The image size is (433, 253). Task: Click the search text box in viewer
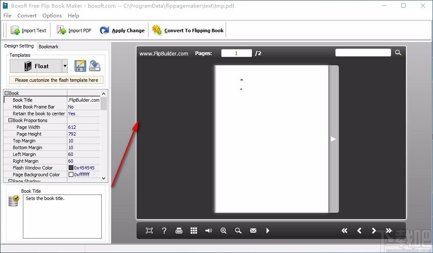click(x=363, y=53)
